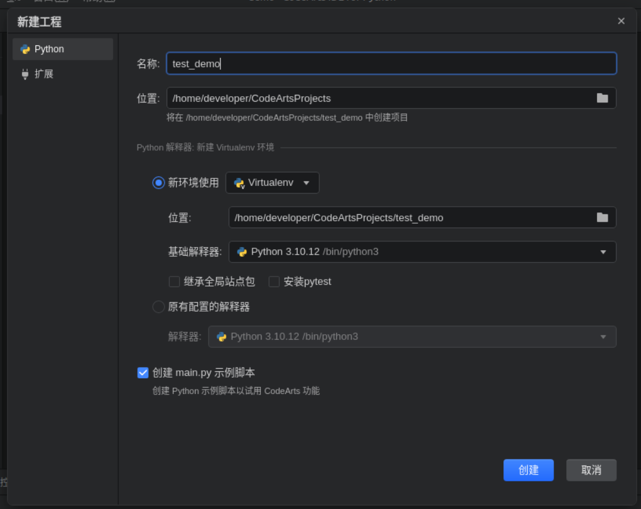641x509 pixels.
Task: Uncheck 创建 main.py 示例脚本 checkbox
Action: tap(143, 373)
